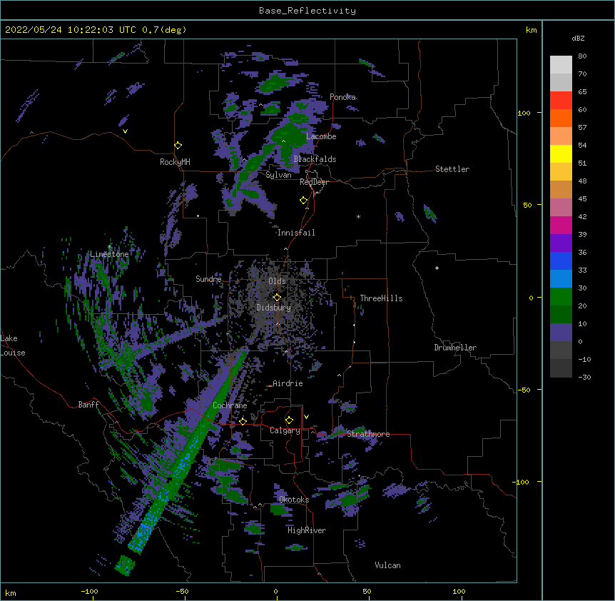The height and width of the screenshot is (601, 615).
Task: Click the Banff label
Action: (88, 405)
